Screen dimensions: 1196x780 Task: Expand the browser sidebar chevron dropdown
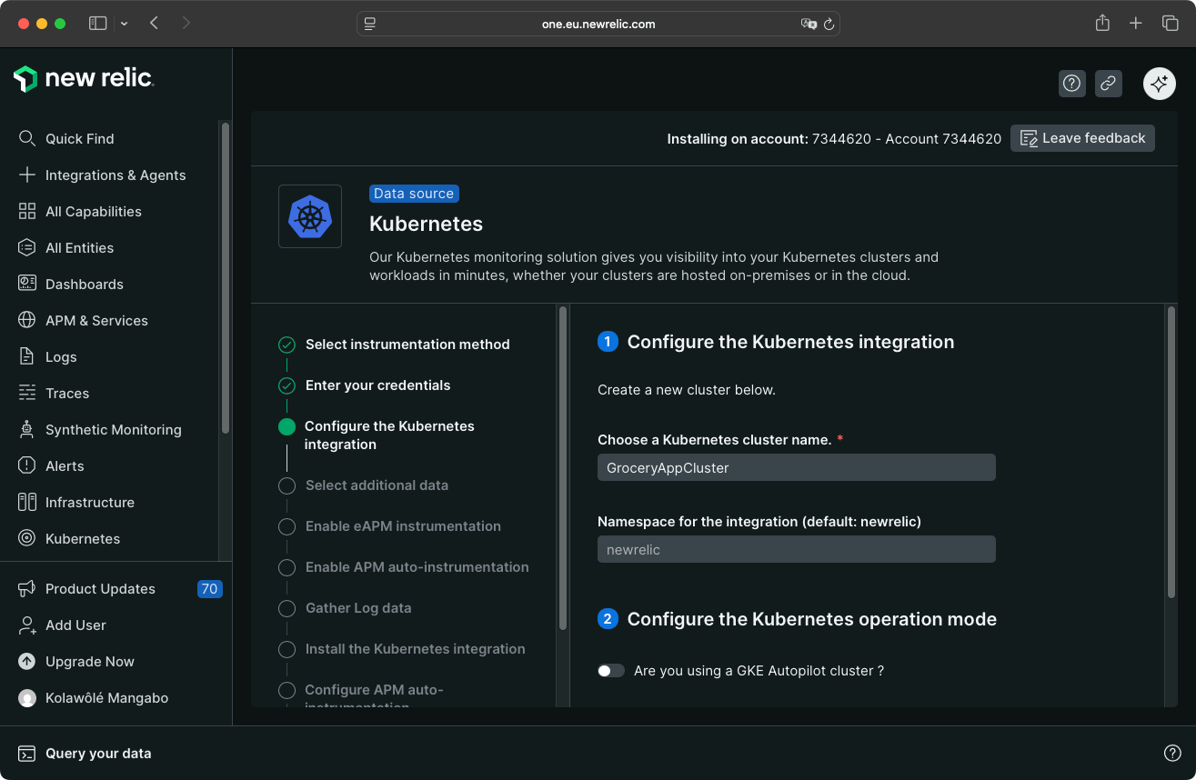click(125, 23)
